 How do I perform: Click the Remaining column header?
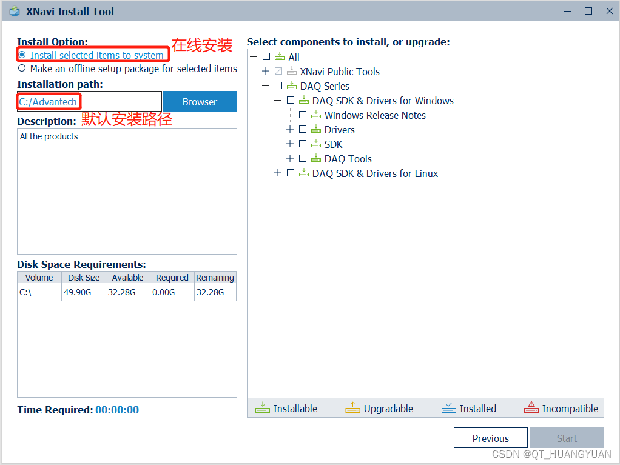(215, 278)
